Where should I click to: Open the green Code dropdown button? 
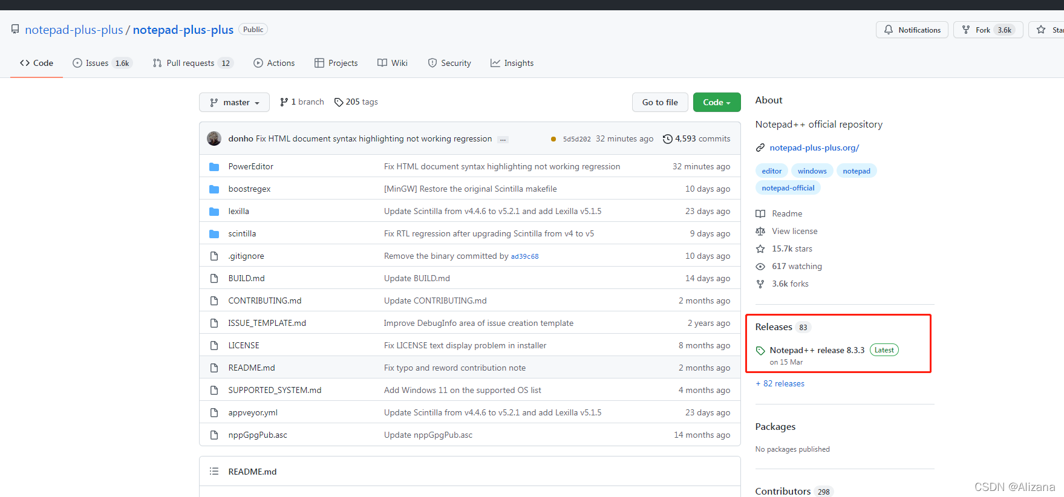tap(717, 102)
